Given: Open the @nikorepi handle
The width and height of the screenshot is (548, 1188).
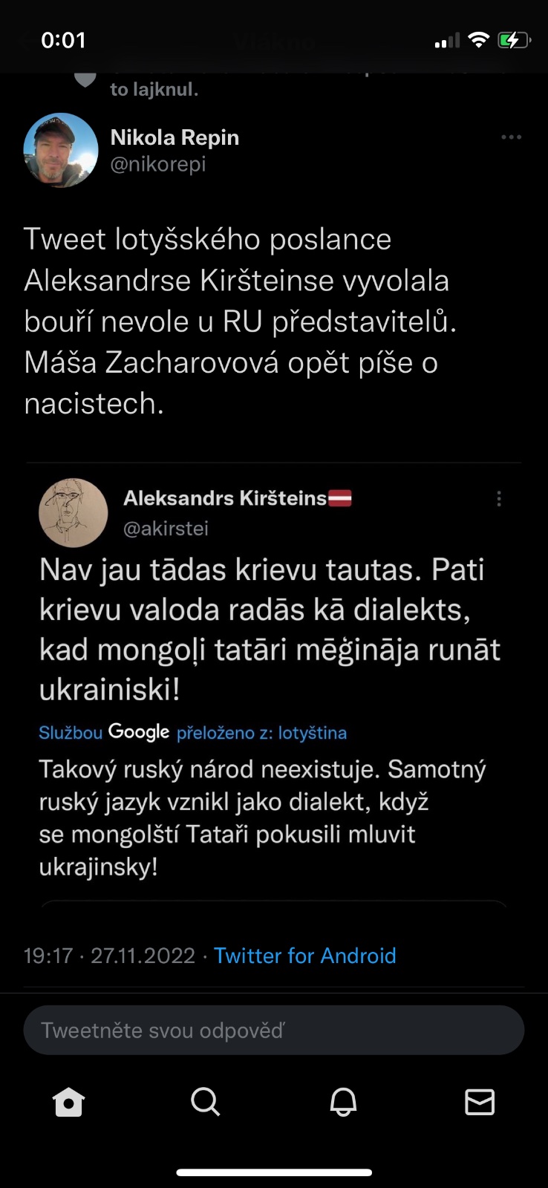Looking at the screenshot, I should (x=157, y=164).
